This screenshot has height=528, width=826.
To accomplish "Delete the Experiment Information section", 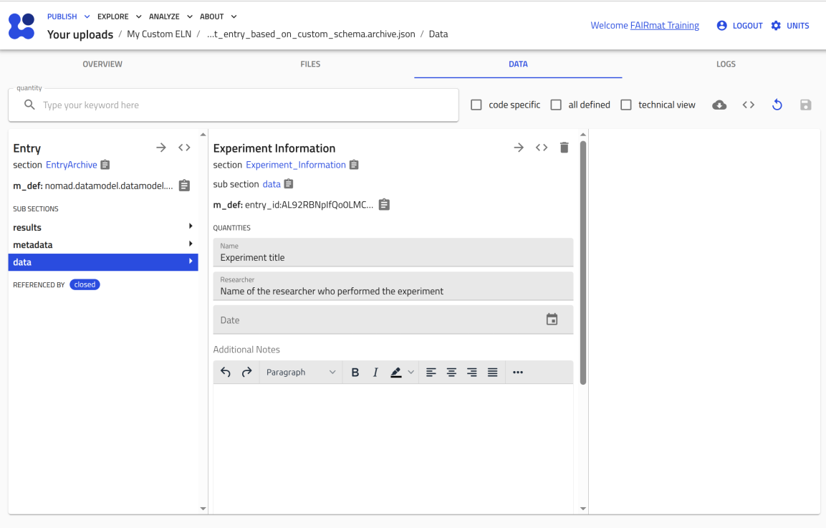I will click(564, 148).
